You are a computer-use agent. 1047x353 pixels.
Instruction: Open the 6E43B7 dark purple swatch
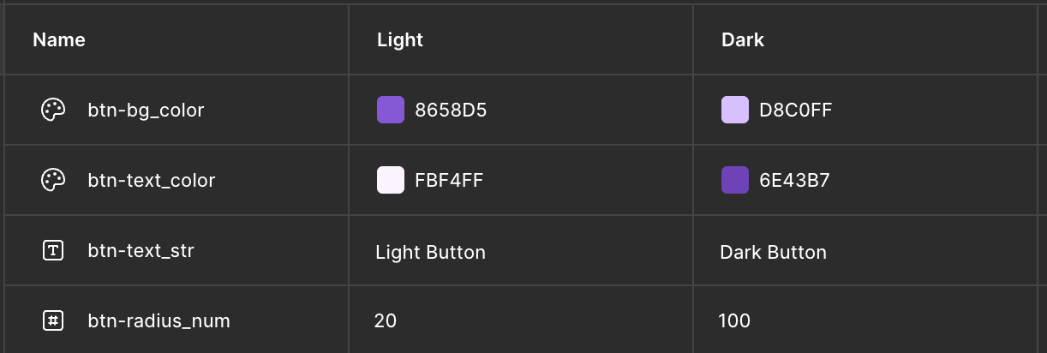click(735, 180)
